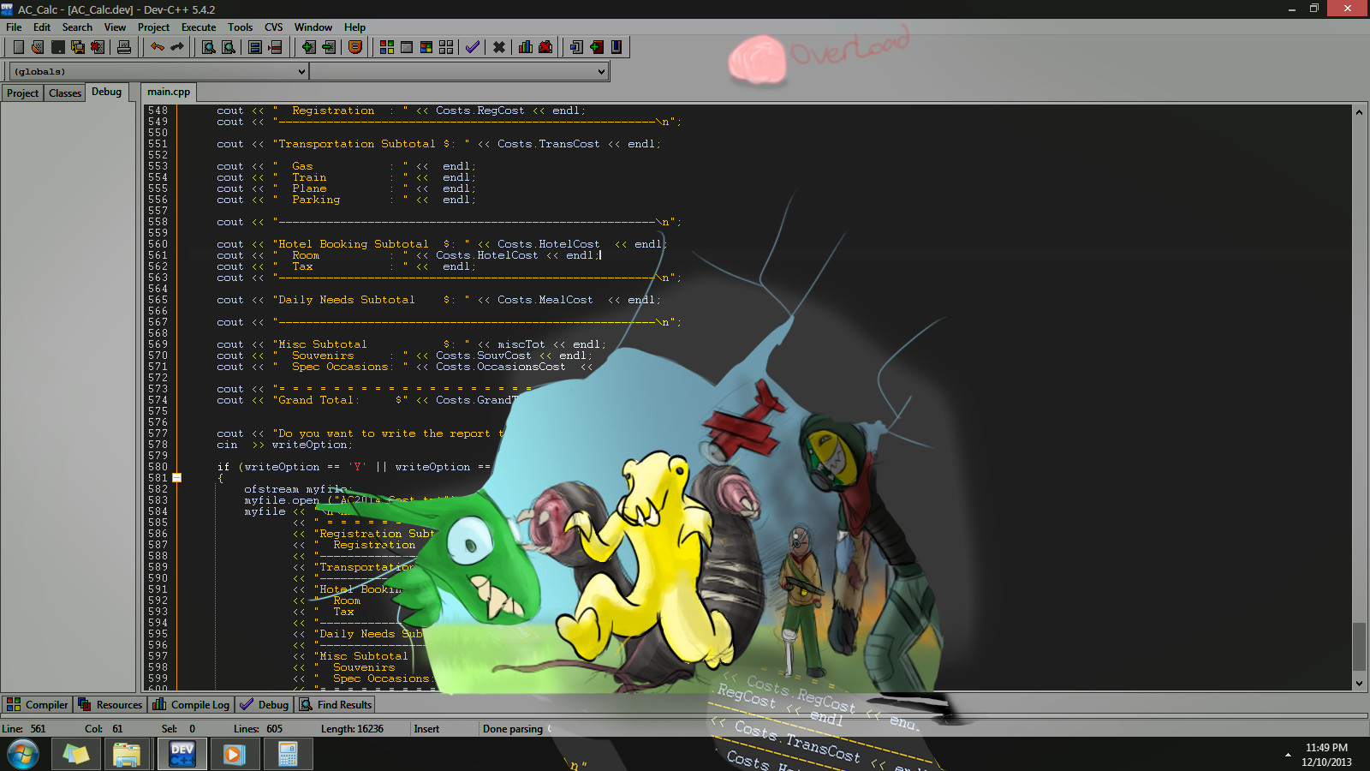Open Calculator taskbar icon

(288, 755)
